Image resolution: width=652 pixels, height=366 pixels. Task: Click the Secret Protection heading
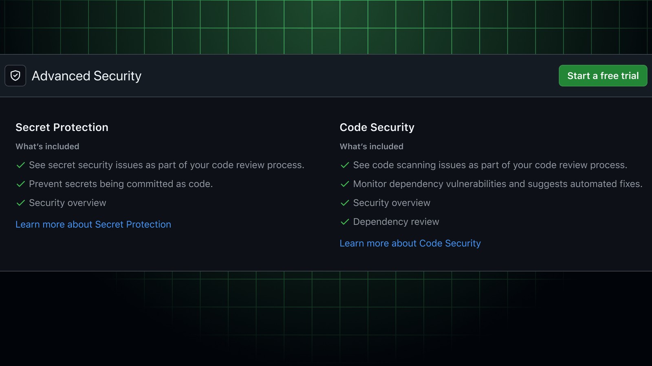point(62,127)
